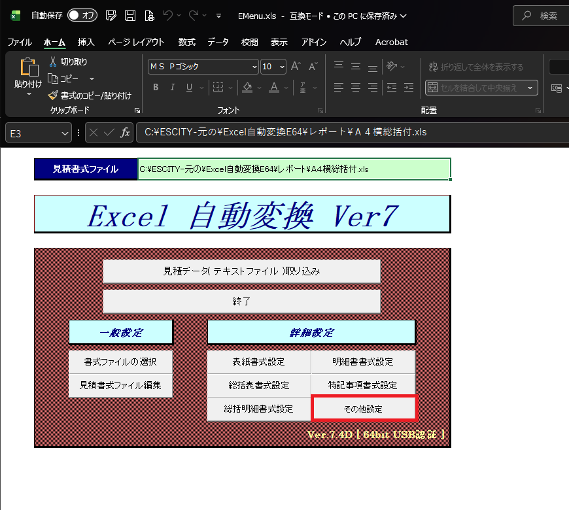569x510 pixels.
Task: Select the cut (切り取り) icon
Action: coord(54,61)
